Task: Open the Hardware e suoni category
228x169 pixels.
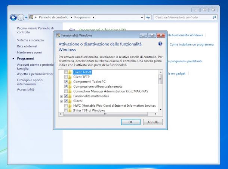Action: [29, 52]
